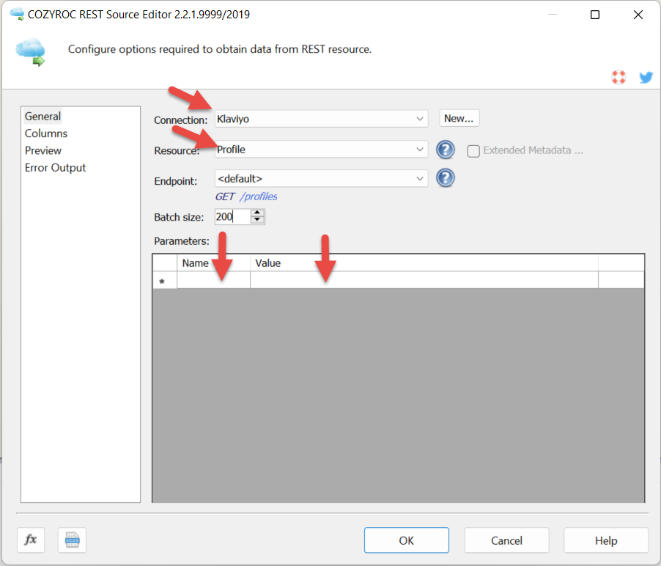Click the Batch size input field
Image resolution: width=661 pixels, height=566 pixels.
(x=233, y=217)
